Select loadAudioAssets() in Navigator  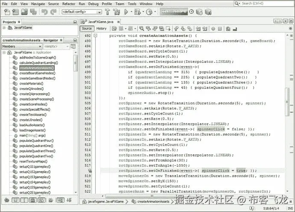pos(32,125)
